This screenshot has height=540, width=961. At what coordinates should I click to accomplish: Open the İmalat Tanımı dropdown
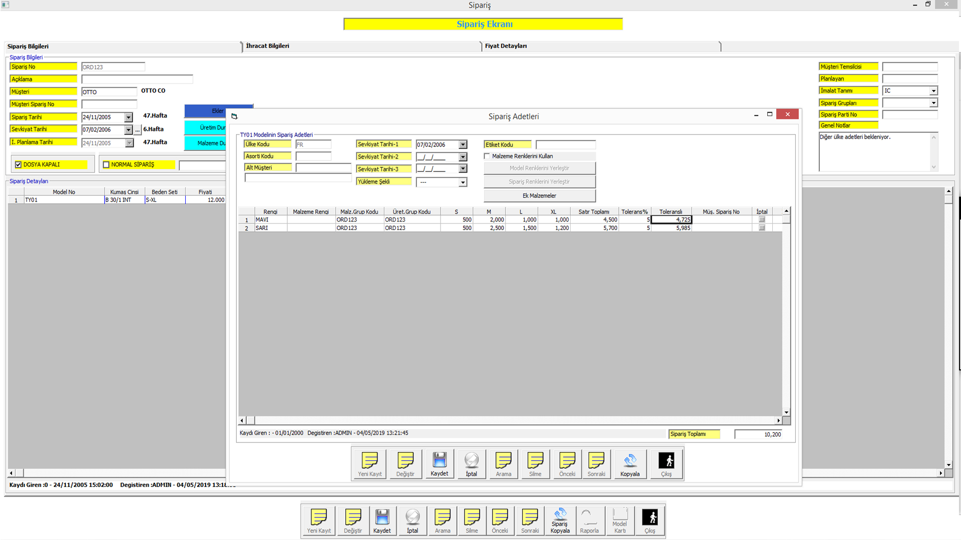(x=933, y=91)
